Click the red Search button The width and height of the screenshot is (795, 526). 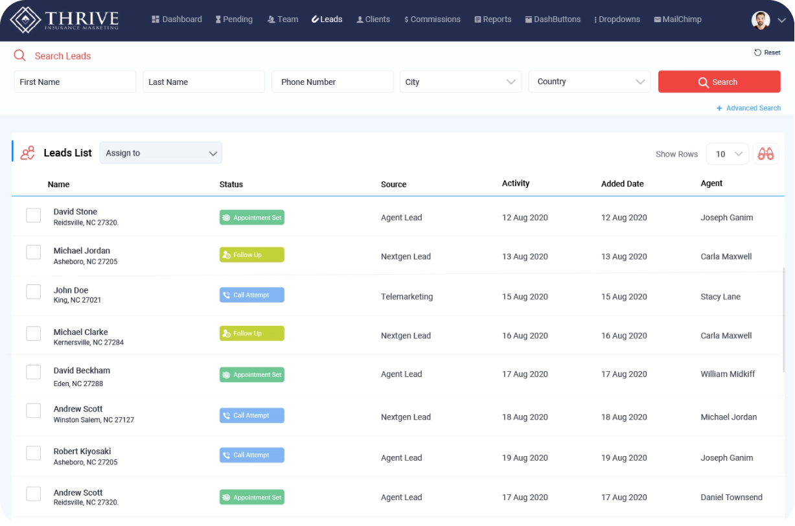[719, 82]
